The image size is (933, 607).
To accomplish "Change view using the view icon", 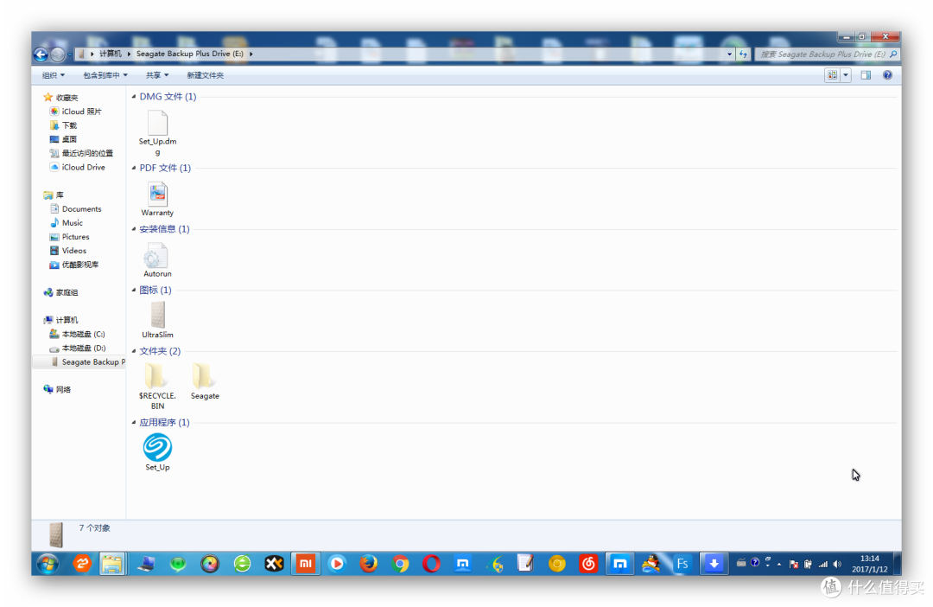I will pos(832,75).
